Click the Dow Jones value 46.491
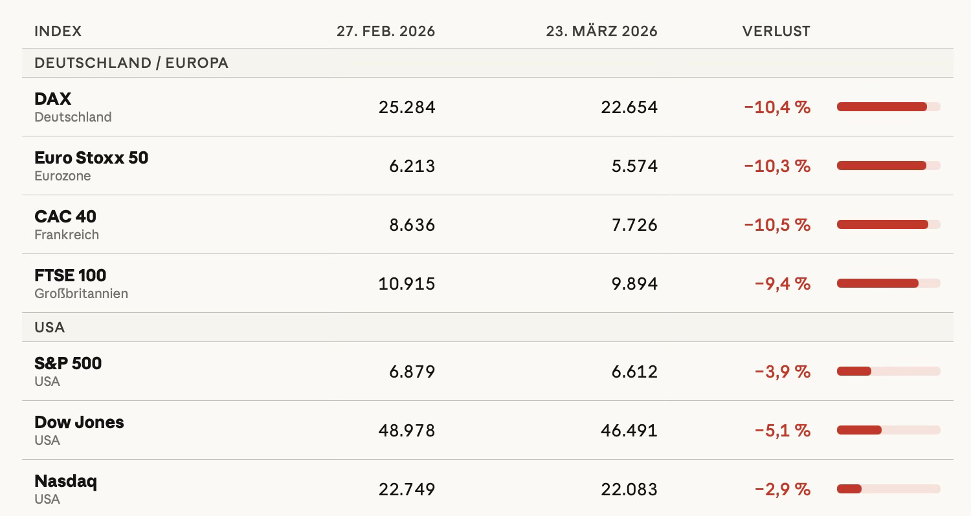Image resolution: width=971 pixels, height=516 pixels. 629,431
